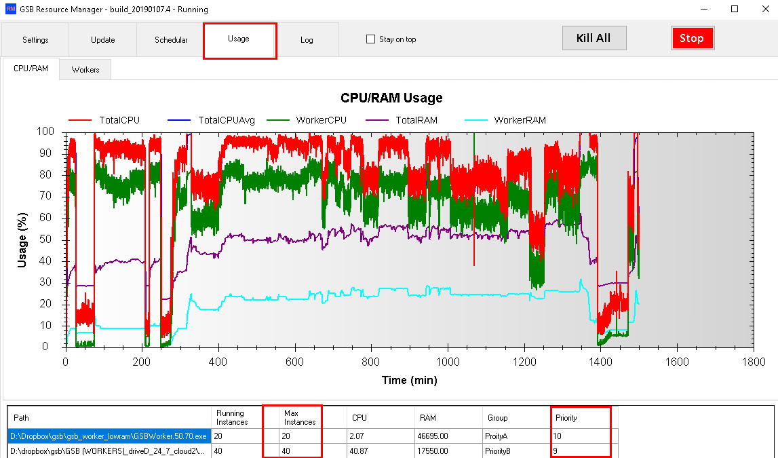The height and width of the screenshot is (458, 778).
Task: Select the Usage tab
Action: [239, 39]
